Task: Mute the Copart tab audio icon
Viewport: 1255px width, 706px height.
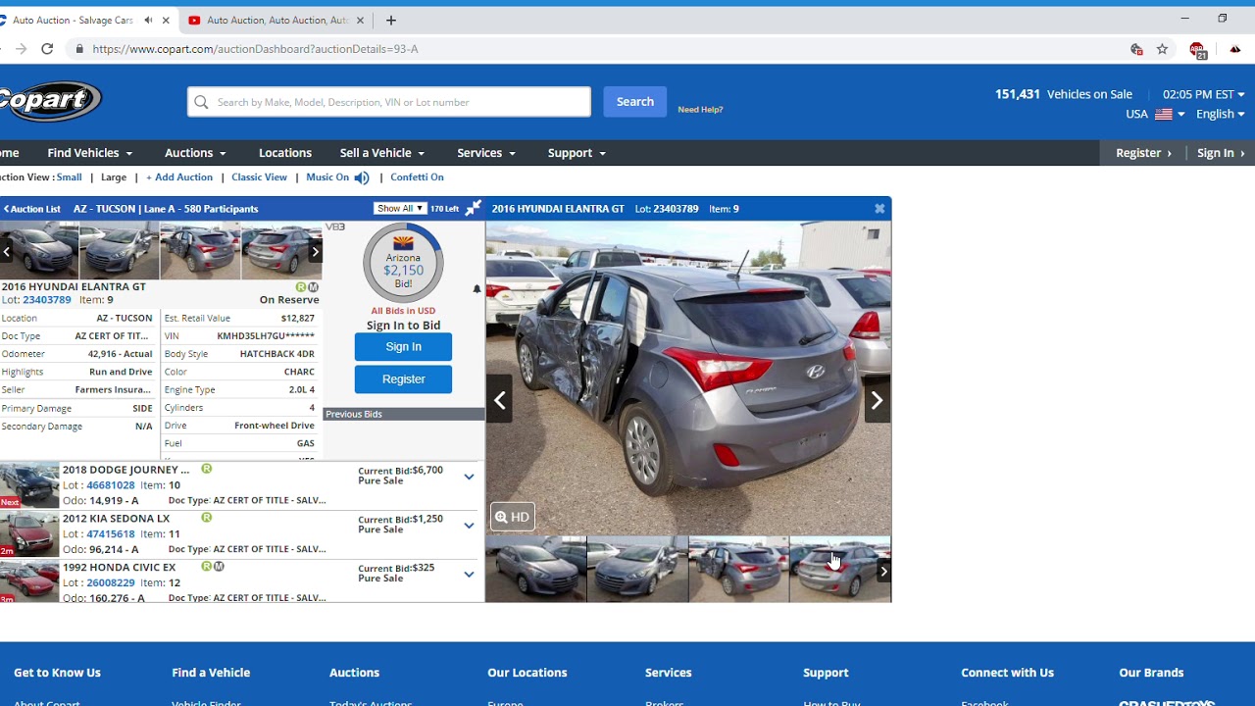Action: 148,20
